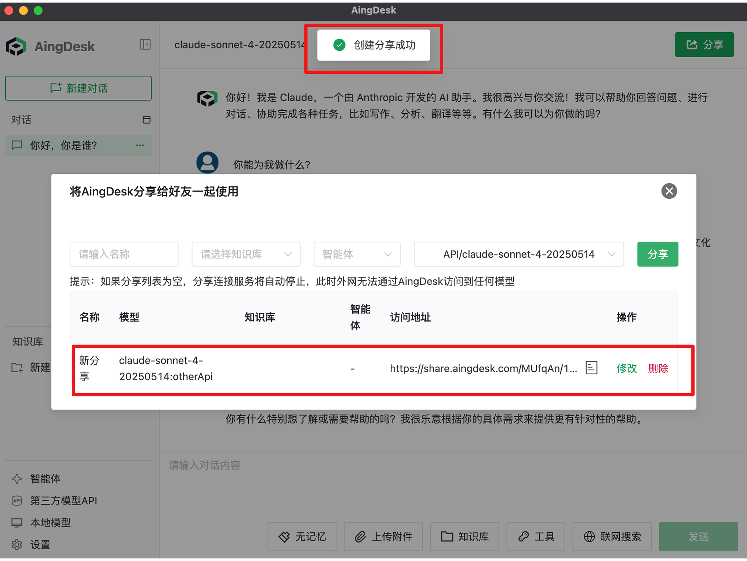This screenshot has height=561, width=747.
Task: Collapse the sidebar using the panel icon
Action: [x=145, y=44]
